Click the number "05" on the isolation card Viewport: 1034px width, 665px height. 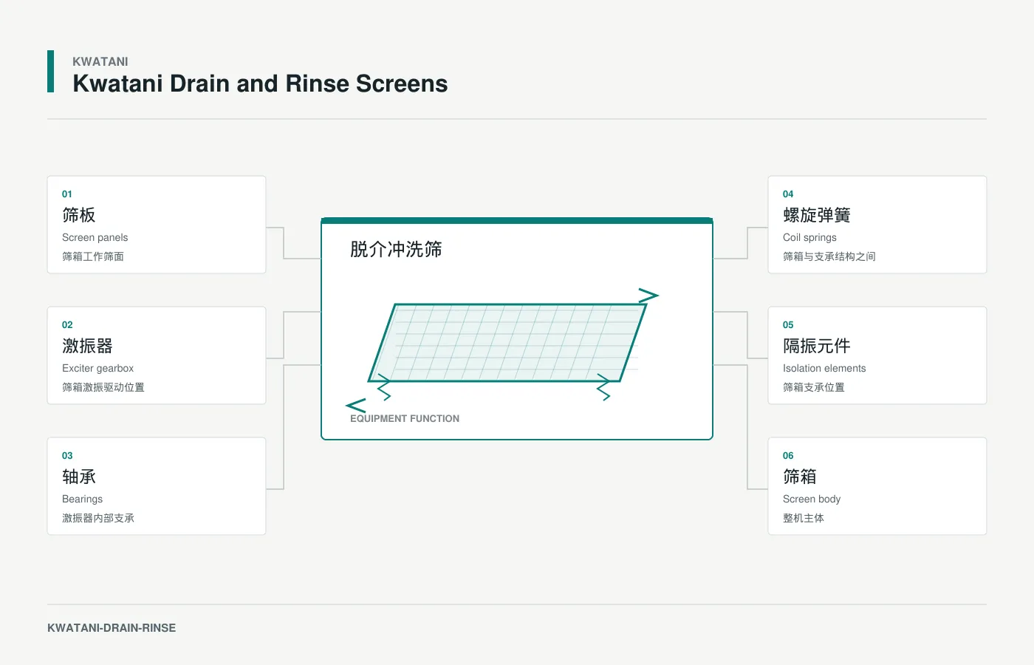(788, 325)
